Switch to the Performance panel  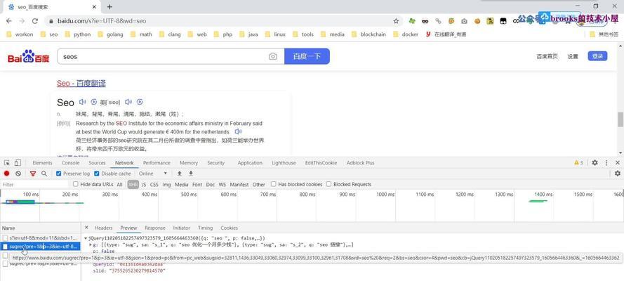click(x=157, y=163)
